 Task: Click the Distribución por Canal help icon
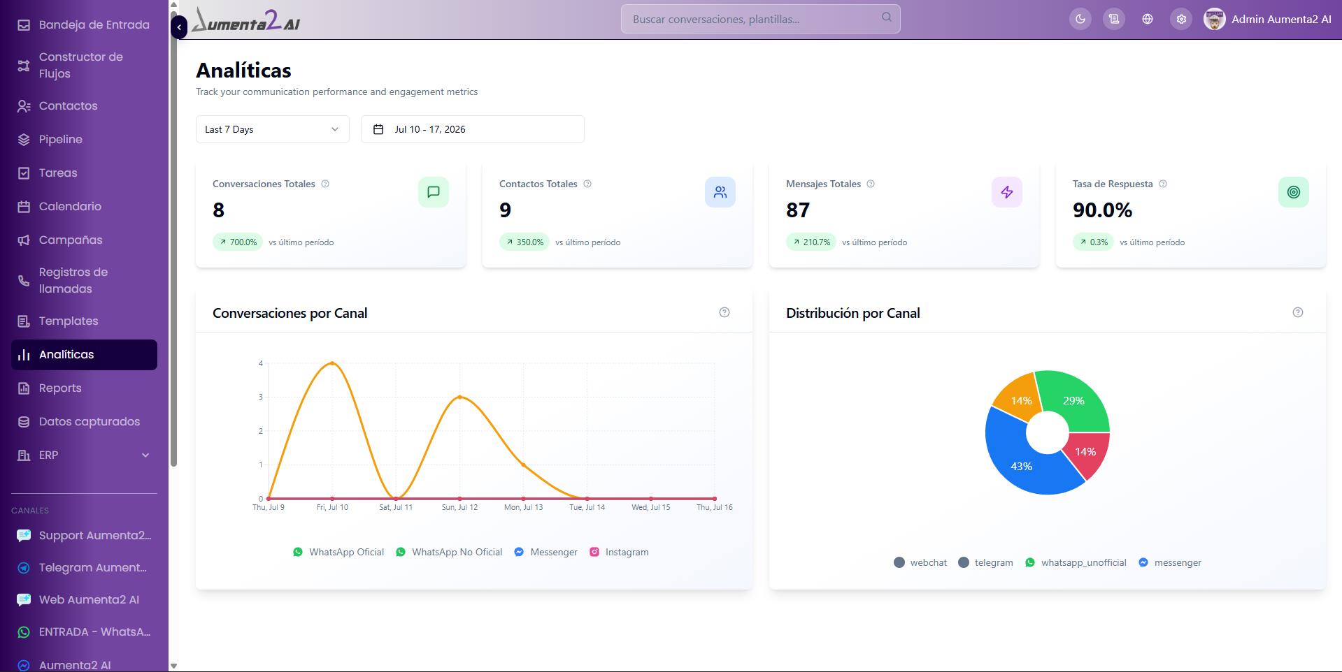(1298, 312)
